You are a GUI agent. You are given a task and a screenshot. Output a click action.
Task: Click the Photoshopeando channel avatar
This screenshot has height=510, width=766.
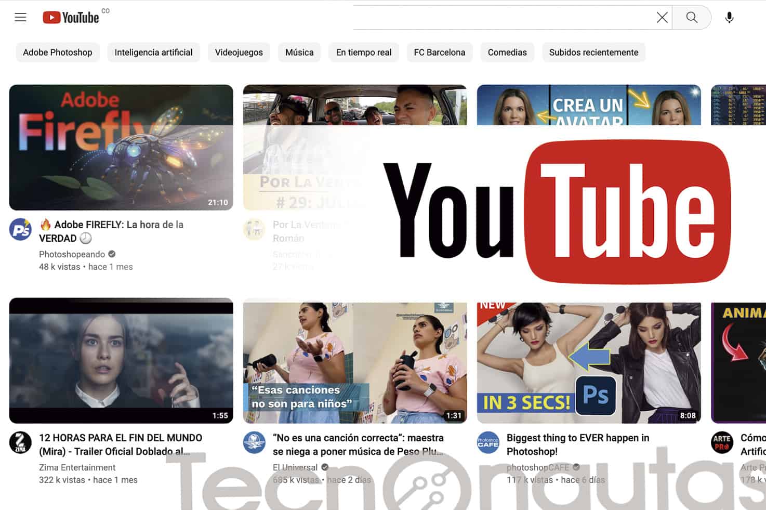coord(21,229)
